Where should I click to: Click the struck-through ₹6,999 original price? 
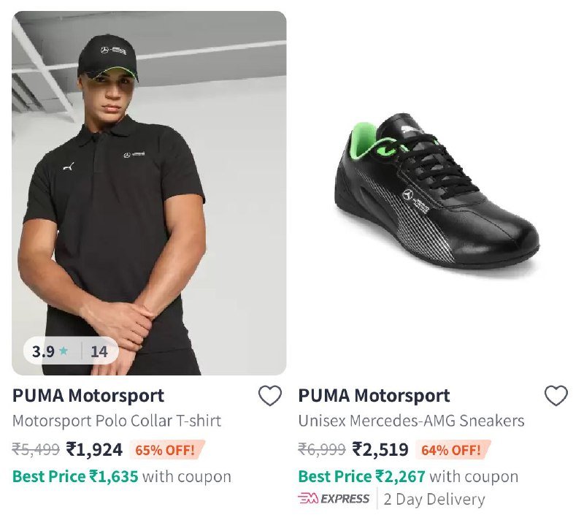click(322, 449)
